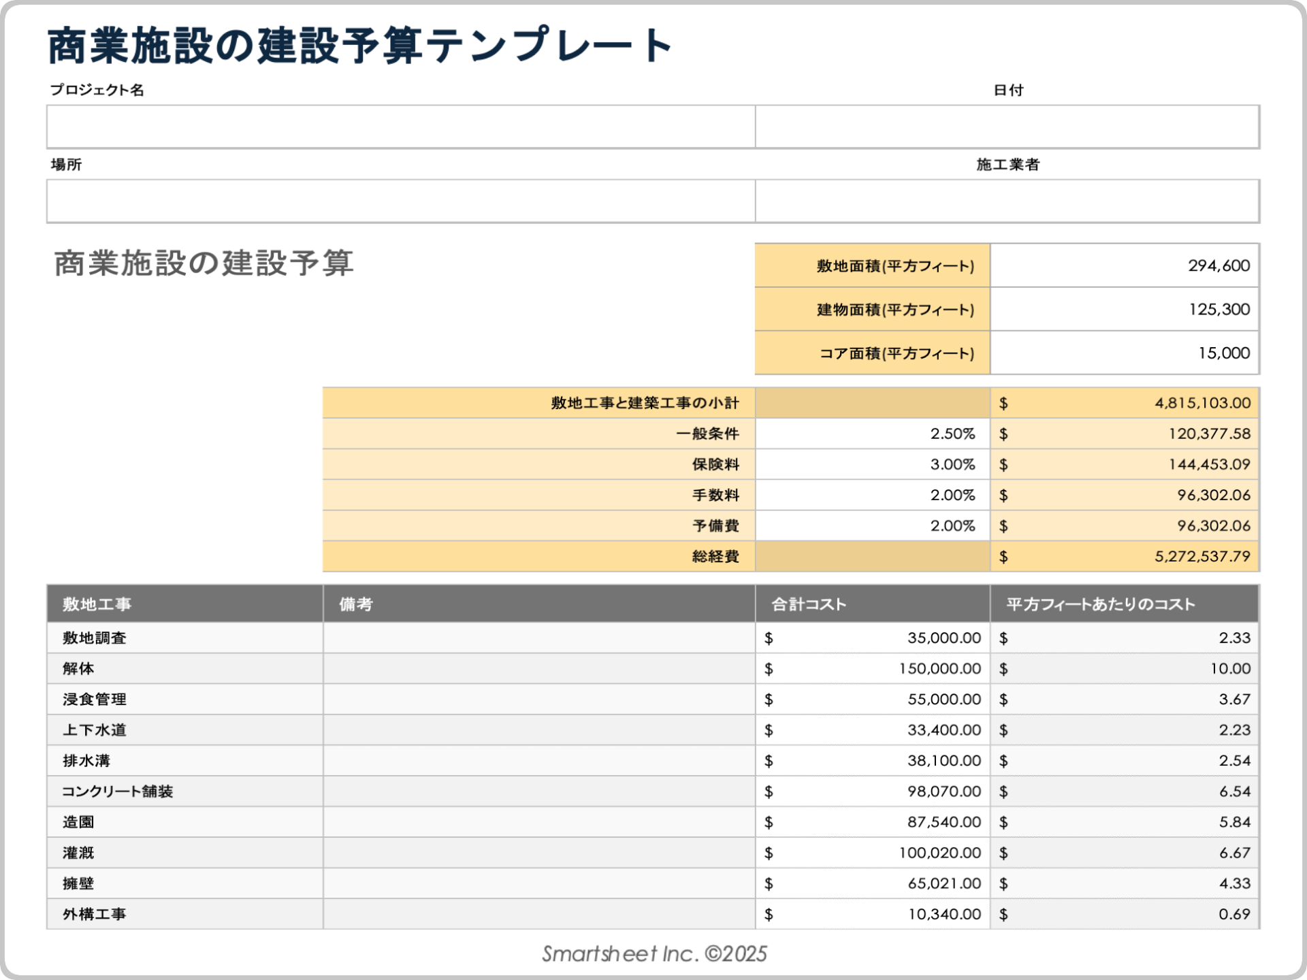
Task: Click the 場所 input field
Action: (402, 200)
